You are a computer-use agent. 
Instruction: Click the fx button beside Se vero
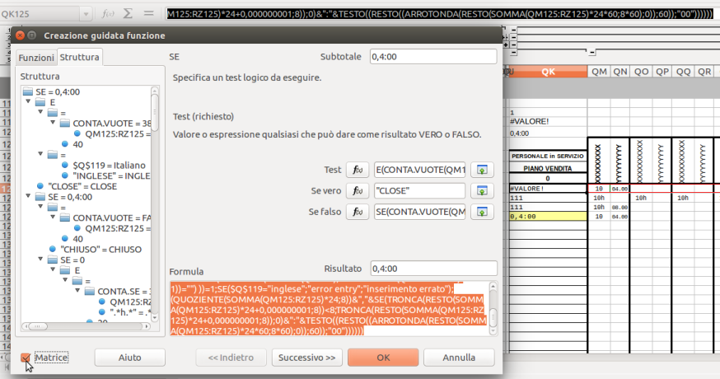pyautogui.click(x=356, y=191)
